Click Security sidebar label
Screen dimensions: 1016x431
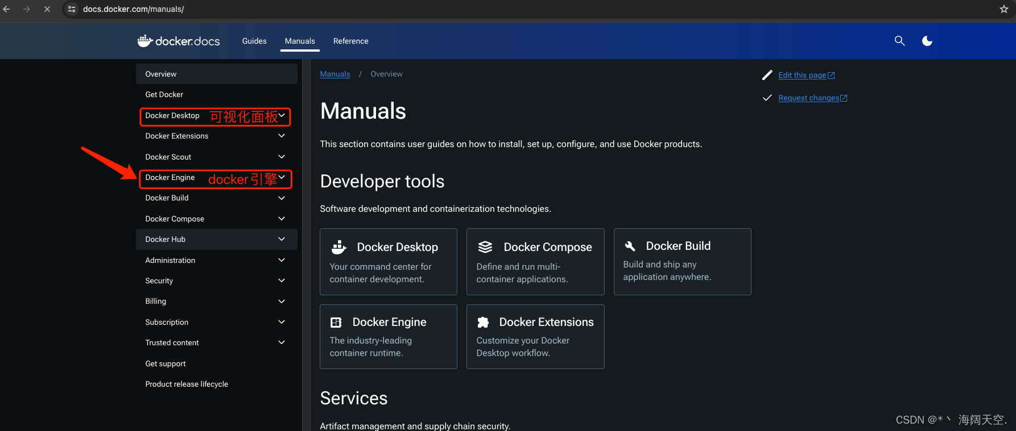tap(159, 281)
